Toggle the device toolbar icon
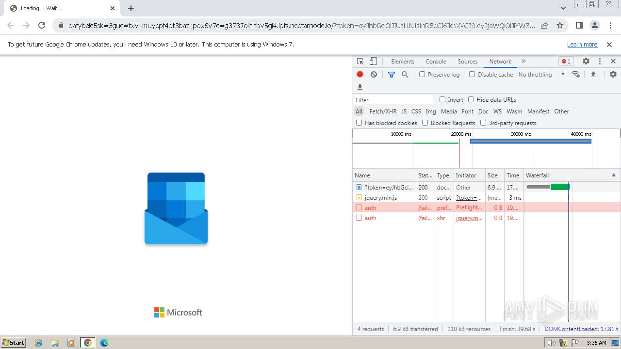The width and height of the screenshot is (621, 349). click(x=373, y=62)
